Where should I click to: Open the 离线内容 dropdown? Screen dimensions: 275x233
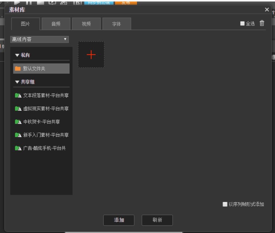point(40,39)
